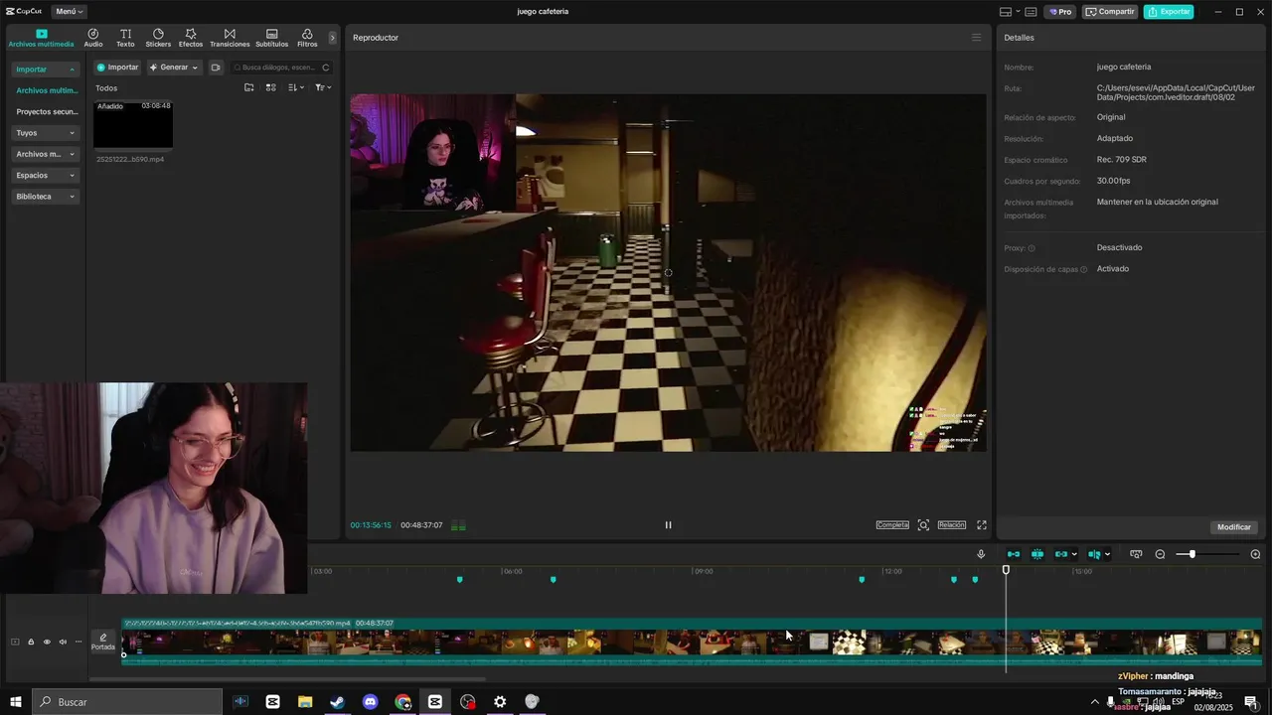Click the Pro button in title bar
This screenshot has width=1272, height=715.
click(x=1059, y=12)
